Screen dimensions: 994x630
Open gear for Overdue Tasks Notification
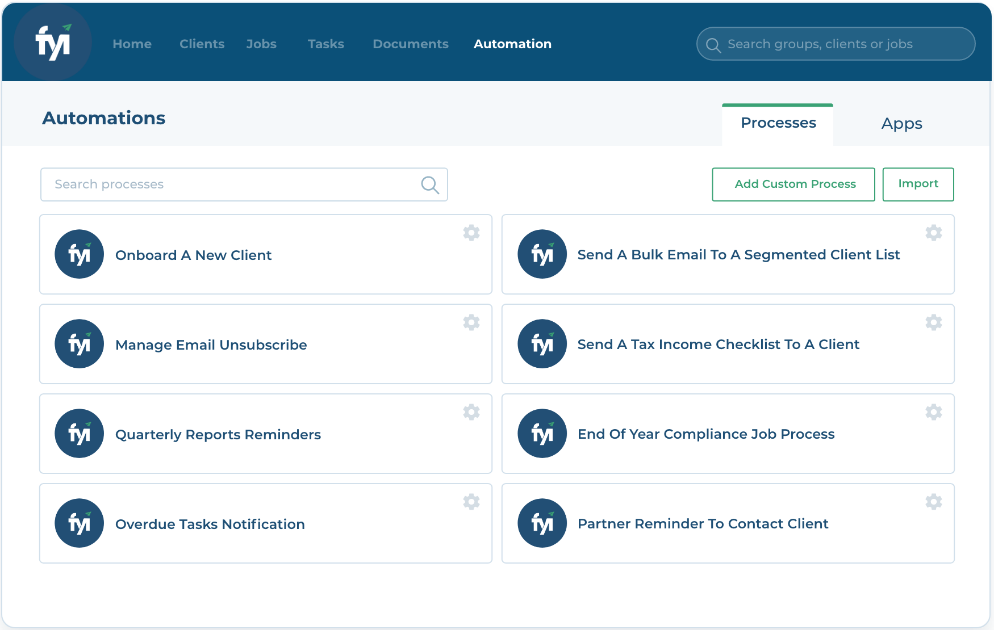(471, 502)
